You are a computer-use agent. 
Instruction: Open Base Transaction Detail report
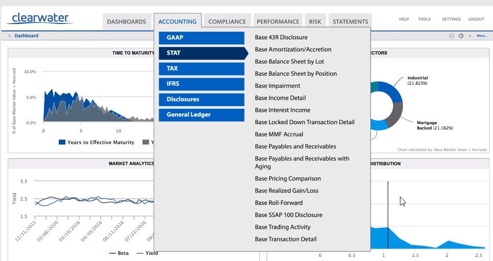(285, 240)
